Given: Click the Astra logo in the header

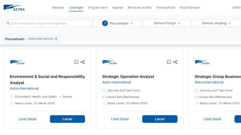Looking at the screenshot, I should click(x=14, y=8).
